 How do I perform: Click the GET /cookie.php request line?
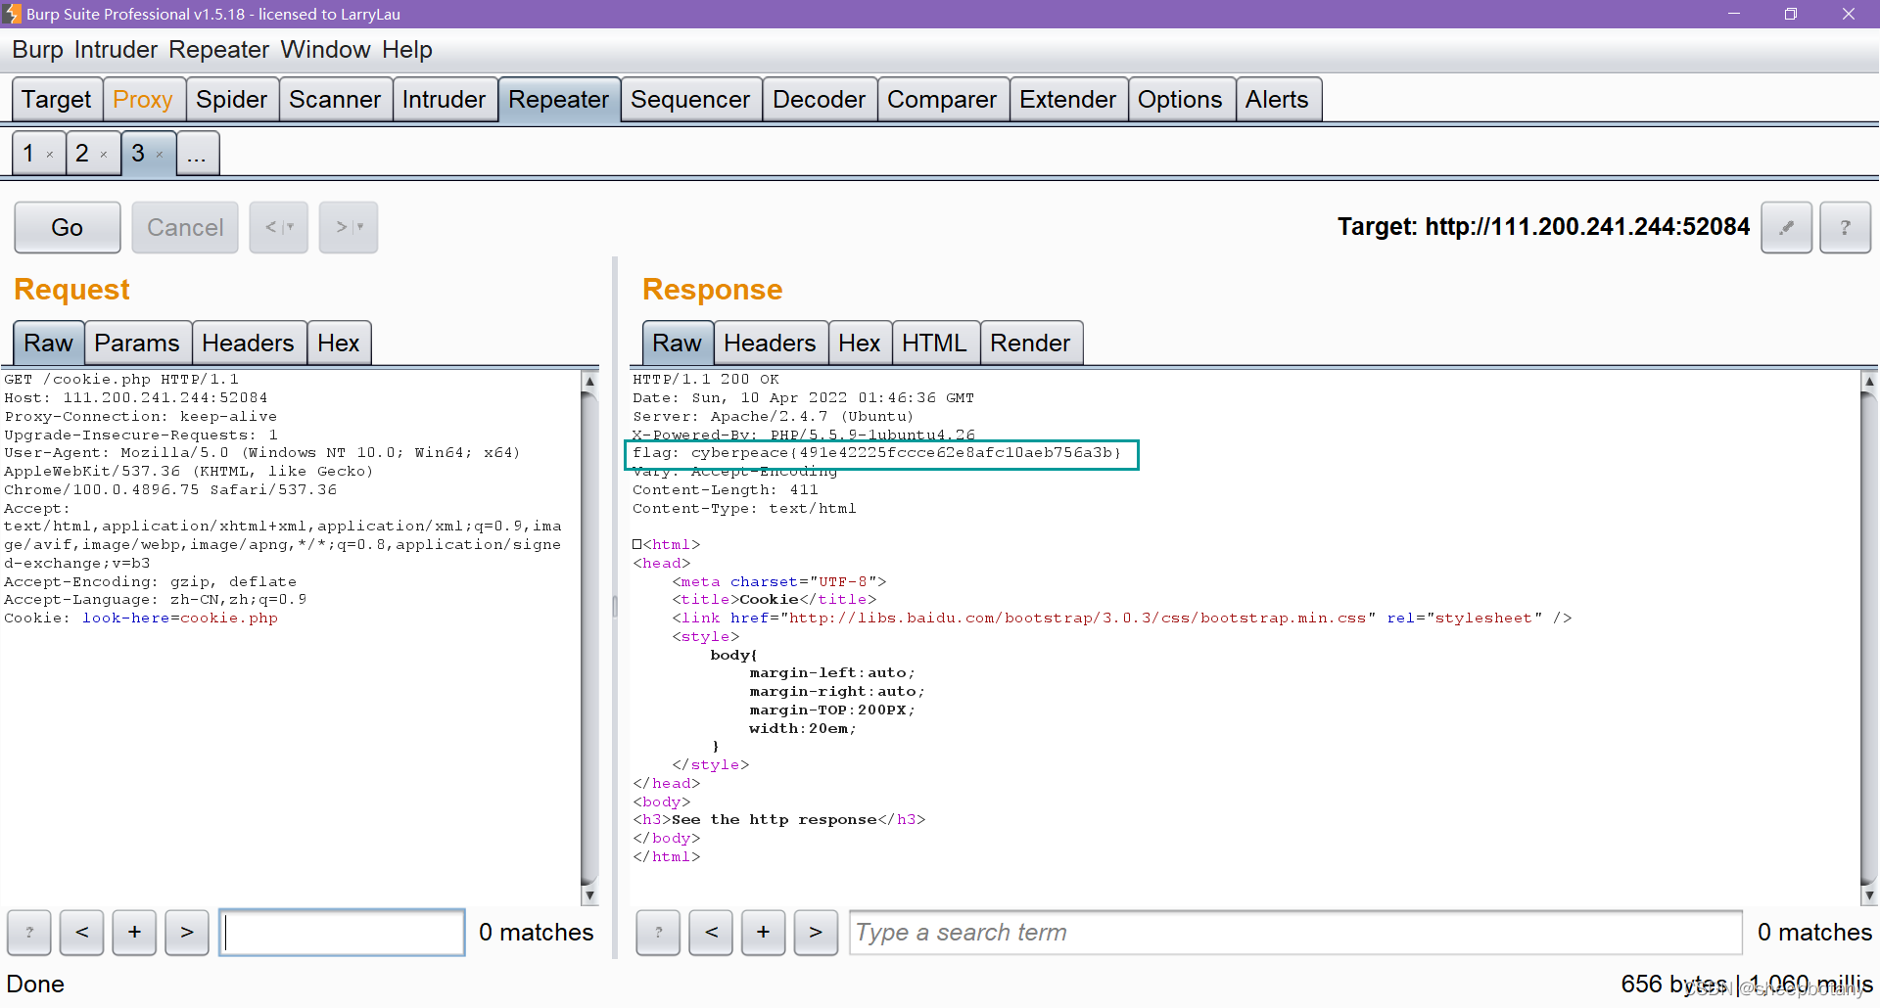click(x=121, y=380)
